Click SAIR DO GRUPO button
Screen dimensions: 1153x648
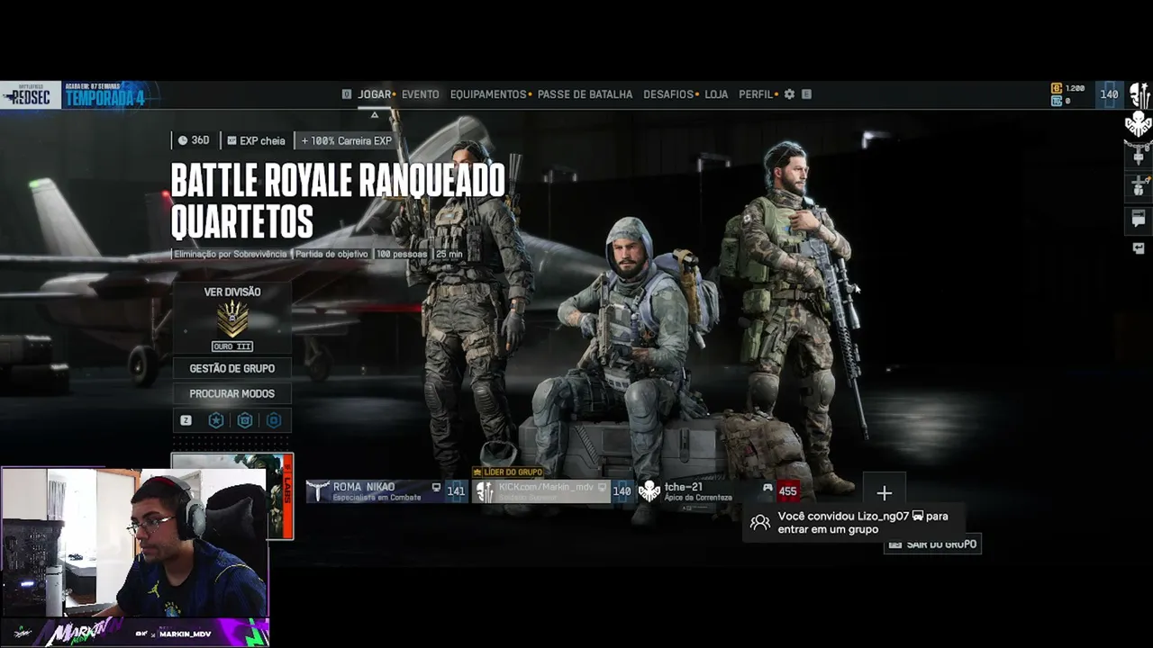point(932,544)
